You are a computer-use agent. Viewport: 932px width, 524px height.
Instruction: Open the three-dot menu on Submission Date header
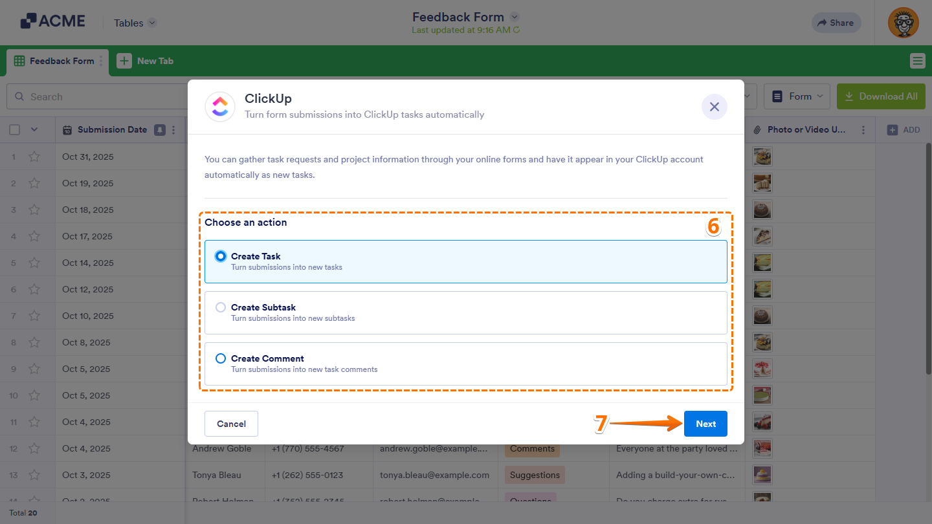click(173, 129)
